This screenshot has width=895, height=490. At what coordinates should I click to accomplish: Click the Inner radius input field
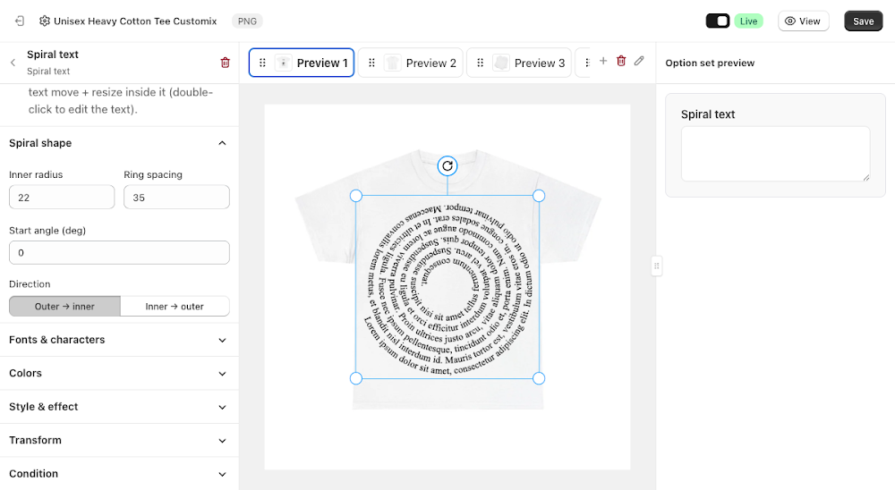62,198
